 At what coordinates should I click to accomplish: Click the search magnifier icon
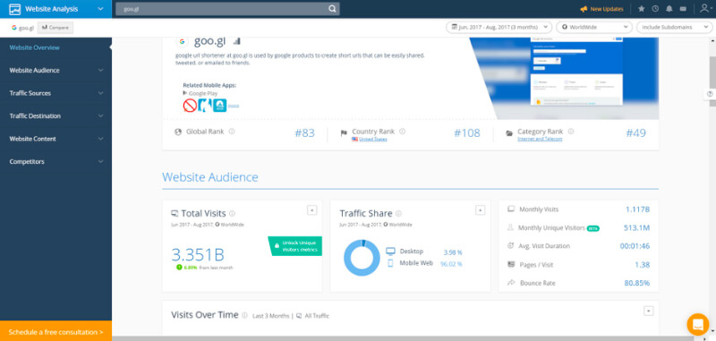pyautogui.click(x=332, y=9)
